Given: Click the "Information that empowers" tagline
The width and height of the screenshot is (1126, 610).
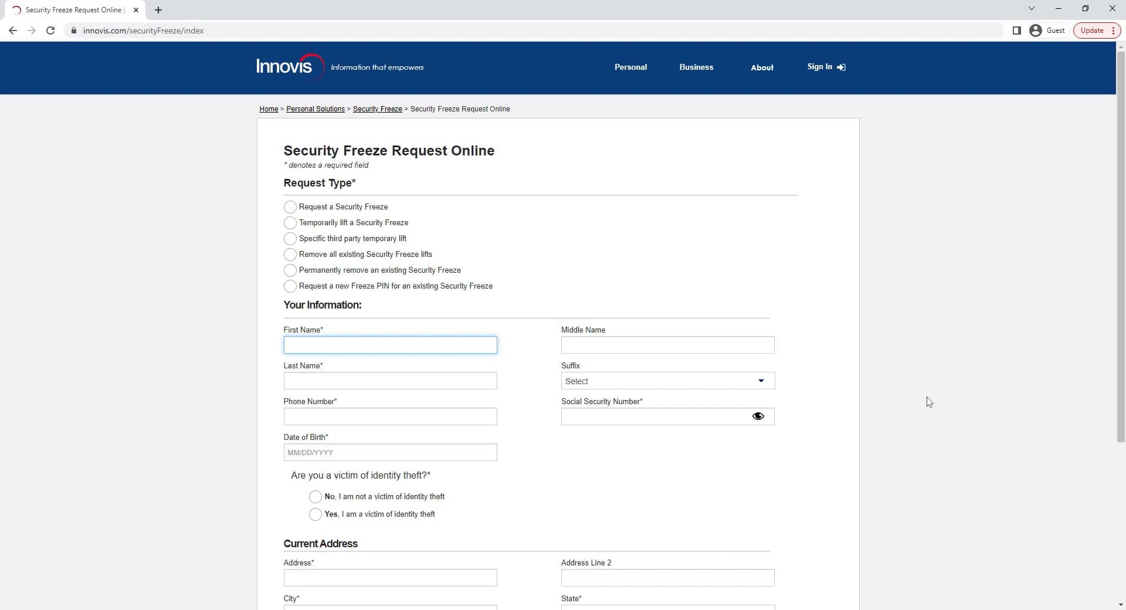Looking at the screenshot, I should click(x=377, y=67).
